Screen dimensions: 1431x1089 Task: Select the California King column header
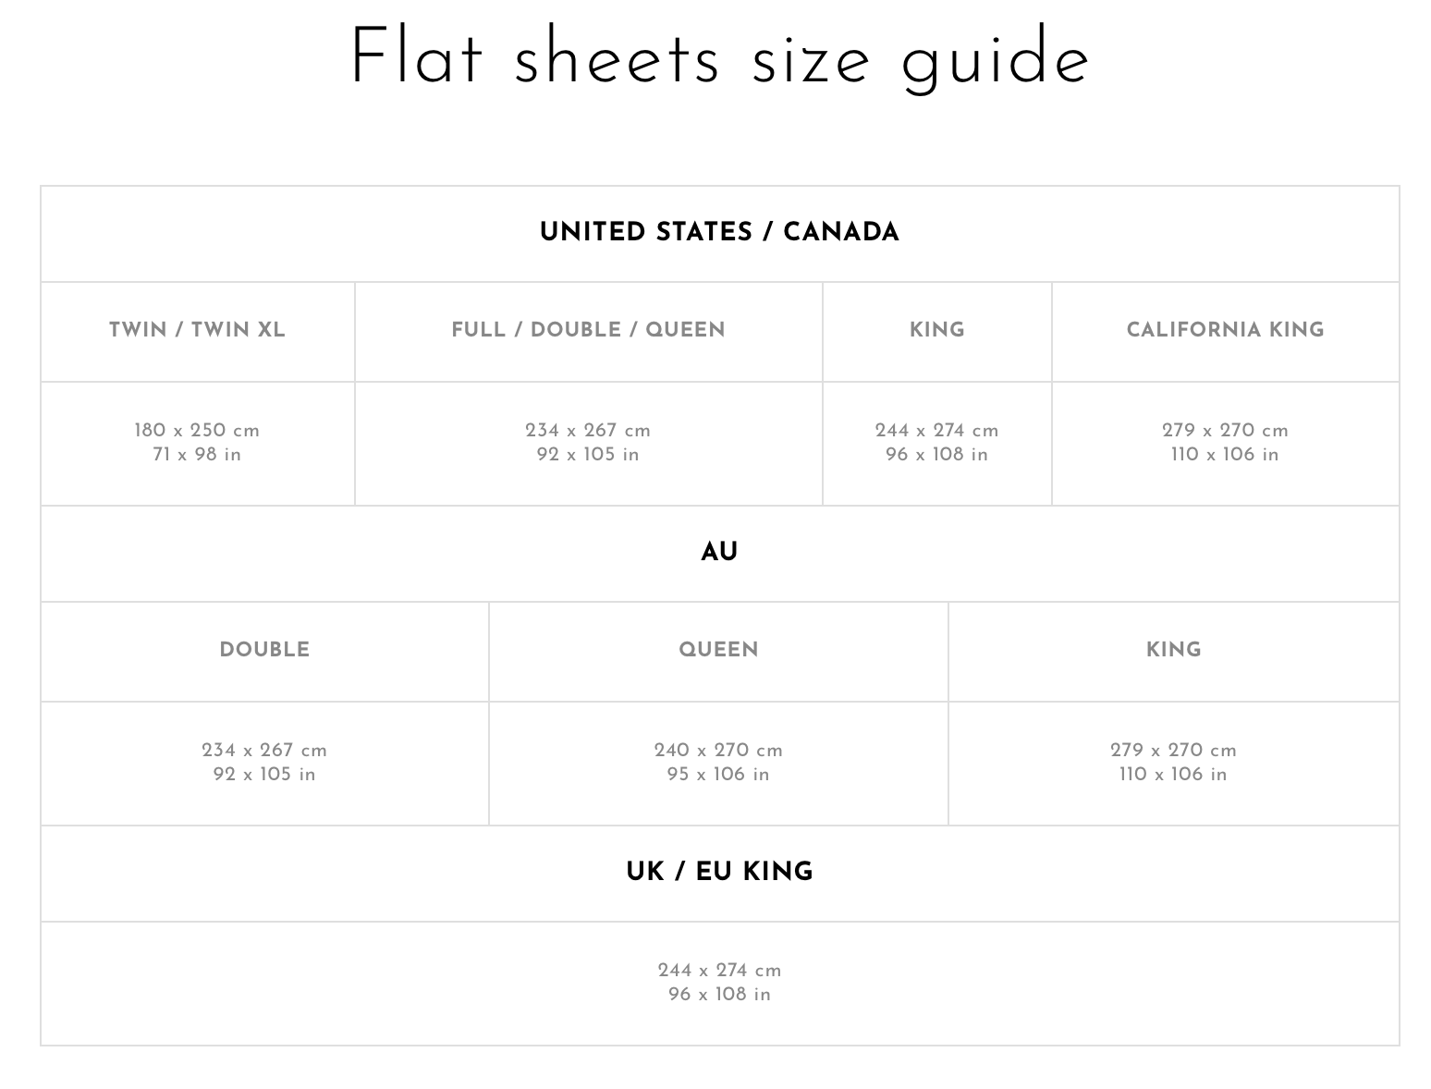[x=1225, y=330]
